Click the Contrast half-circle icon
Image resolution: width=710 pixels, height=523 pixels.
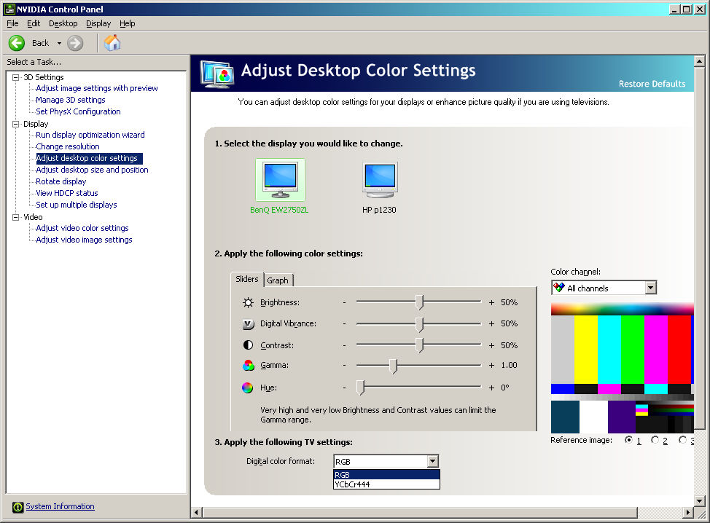coord(248,345)
